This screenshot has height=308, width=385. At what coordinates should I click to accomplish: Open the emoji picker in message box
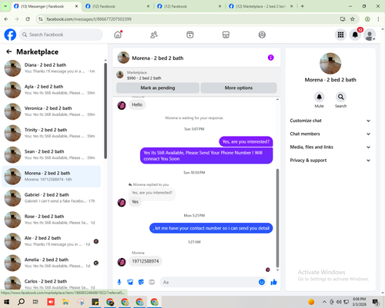click(x=262, y=282)
